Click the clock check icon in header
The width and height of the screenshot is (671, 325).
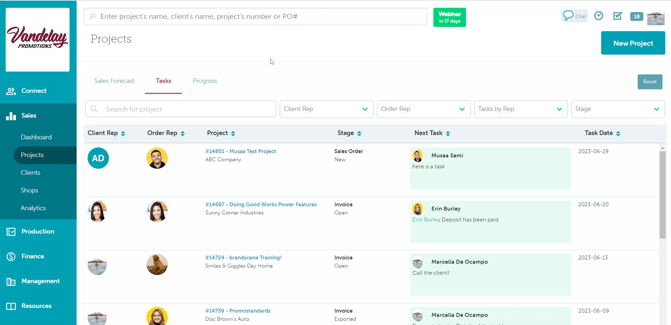pos(599,16)
